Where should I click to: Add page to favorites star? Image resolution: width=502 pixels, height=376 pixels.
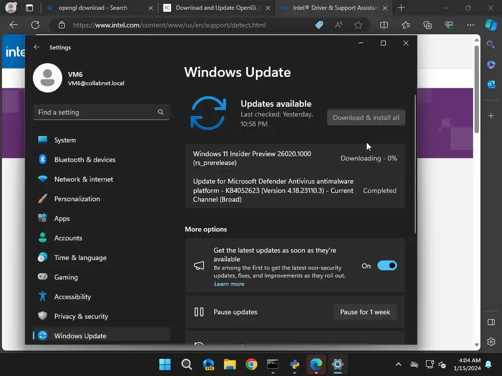[x=358, y=25]
